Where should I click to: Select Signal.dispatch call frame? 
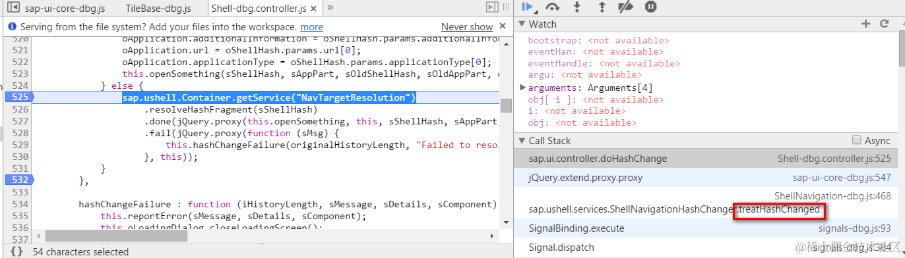click(x=706, y=247)
